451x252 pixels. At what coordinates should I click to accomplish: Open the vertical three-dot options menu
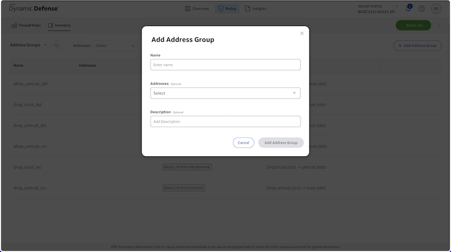tap(439, 25)
